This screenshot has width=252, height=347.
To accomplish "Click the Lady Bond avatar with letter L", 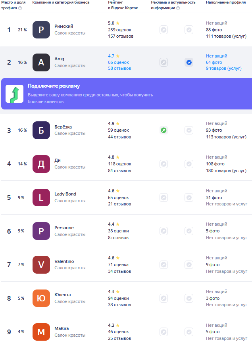I will point(41,197).
